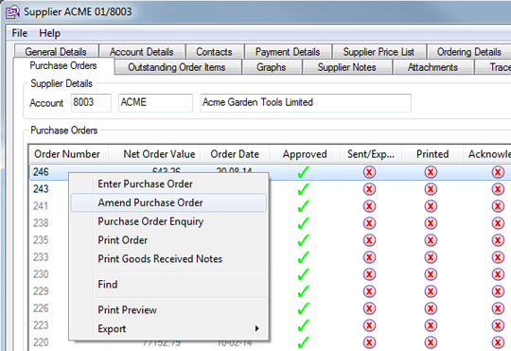Switch to the General Details tab

56,52
